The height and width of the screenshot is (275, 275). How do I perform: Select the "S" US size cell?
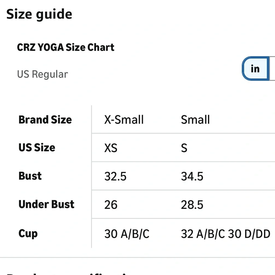coord(184,148)
